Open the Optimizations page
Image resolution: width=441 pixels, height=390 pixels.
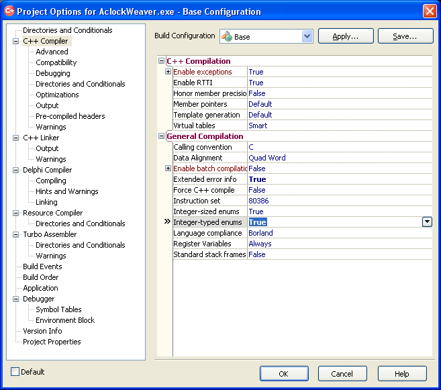tap(57, 95)
